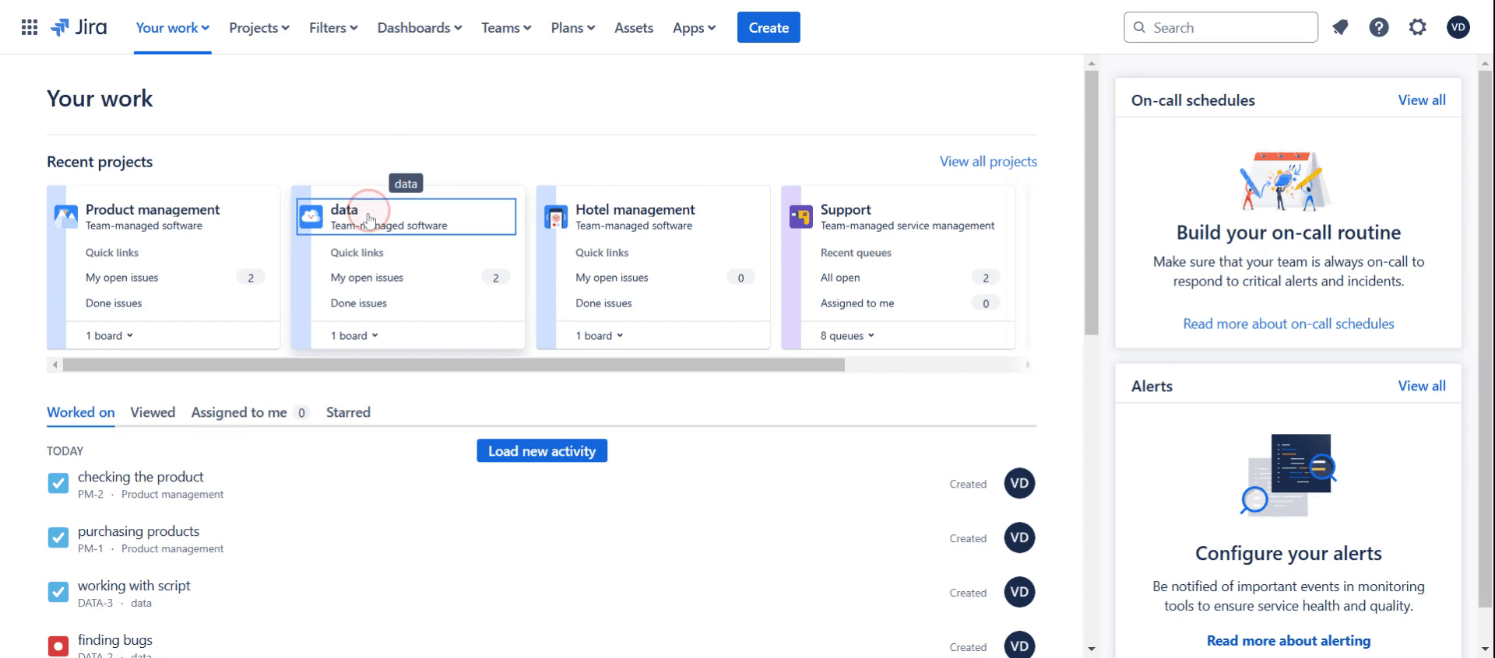1495x658 pixels.
Task: Click Load new activity button
Action: 542,451
